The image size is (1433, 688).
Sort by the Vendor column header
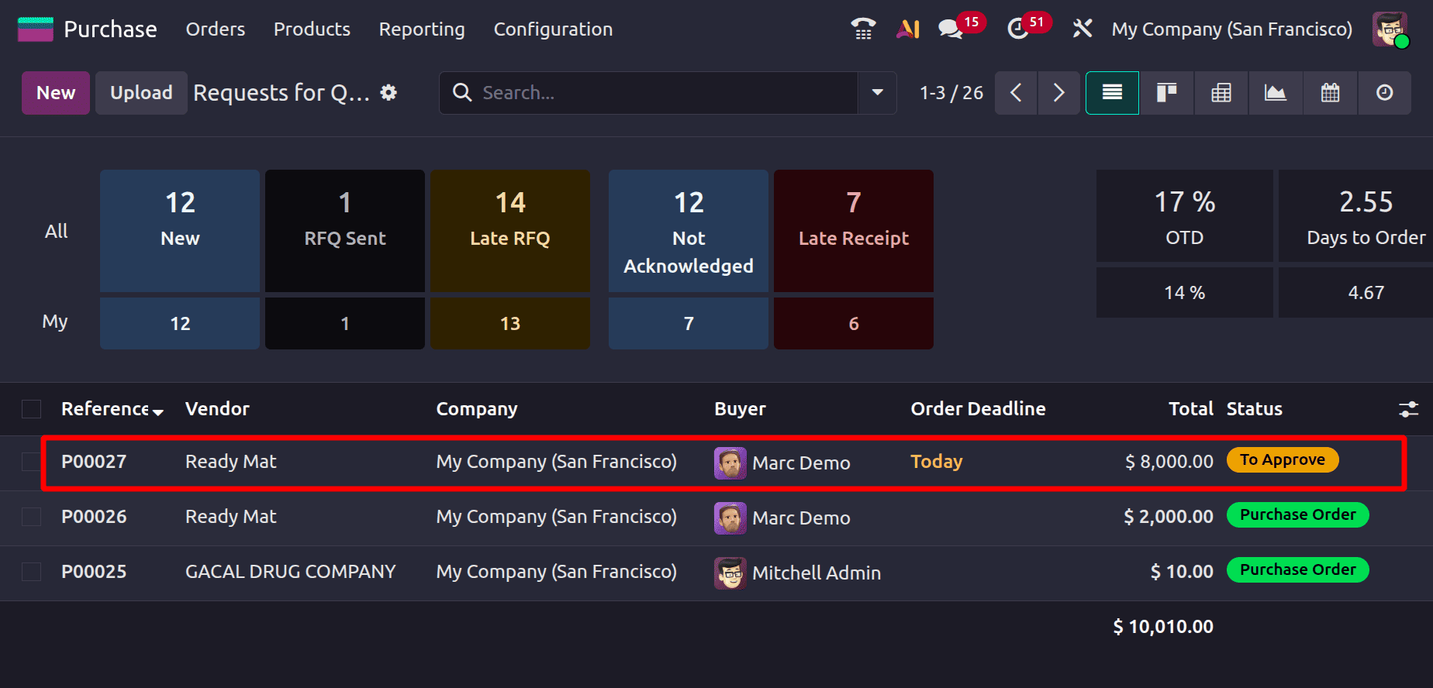(x=217, y=409)
